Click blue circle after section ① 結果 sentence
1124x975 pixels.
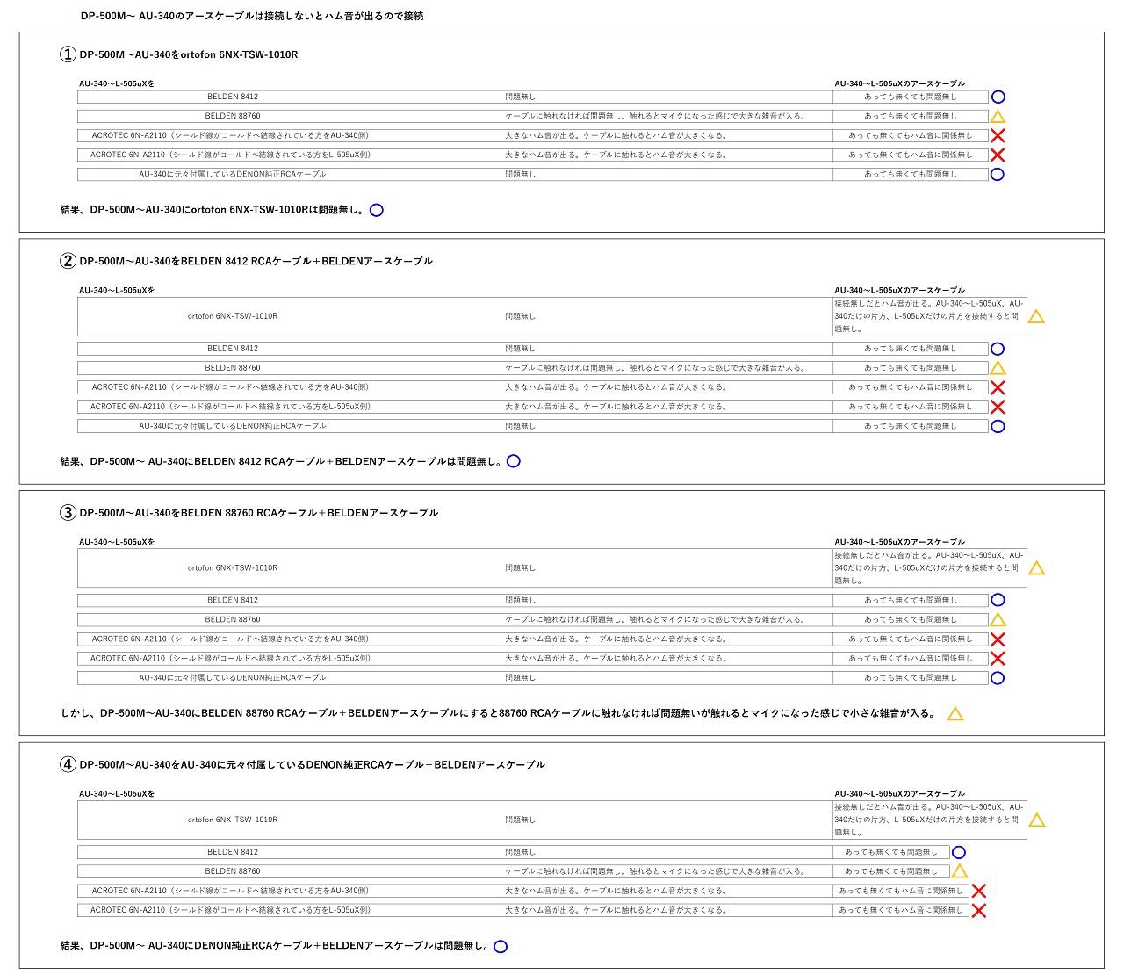(377, 211)
